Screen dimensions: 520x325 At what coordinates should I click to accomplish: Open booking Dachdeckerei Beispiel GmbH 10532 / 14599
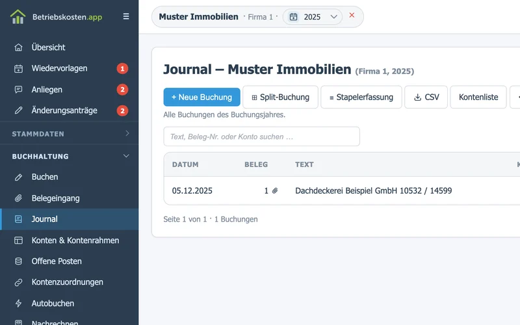(373, 190)
